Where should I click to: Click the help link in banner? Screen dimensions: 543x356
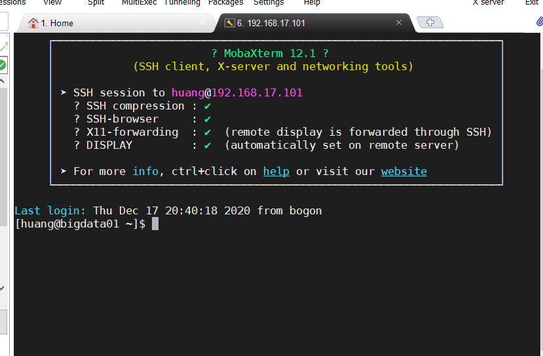pos(276,171)
